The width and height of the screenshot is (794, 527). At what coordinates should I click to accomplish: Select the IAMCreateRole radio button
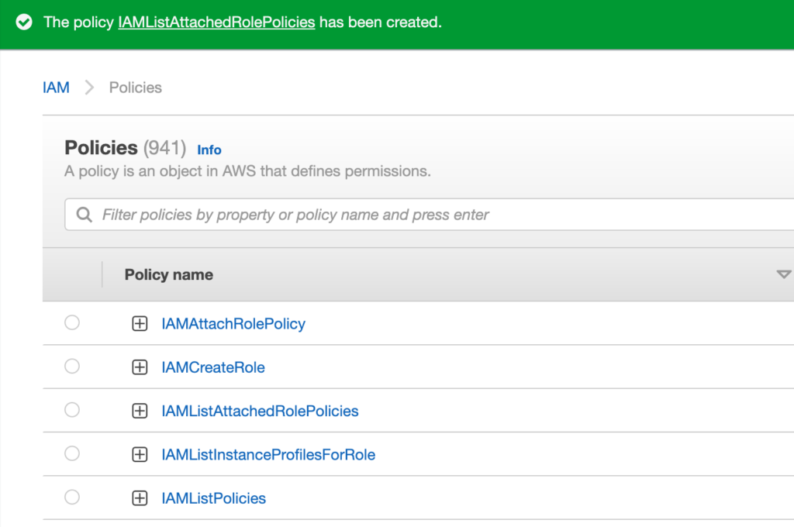point(72,367)
